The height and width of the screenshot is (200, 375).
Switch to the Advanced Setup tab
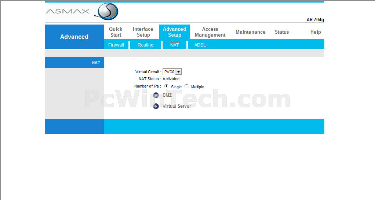(x=175, y=32)
